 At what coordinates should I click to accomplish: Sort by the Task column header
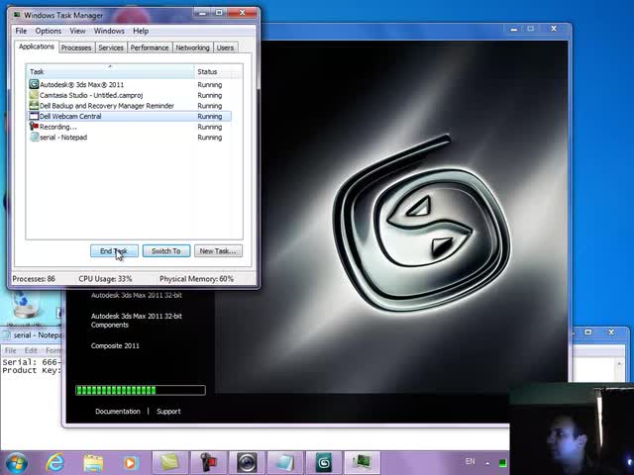click(110, 71)
